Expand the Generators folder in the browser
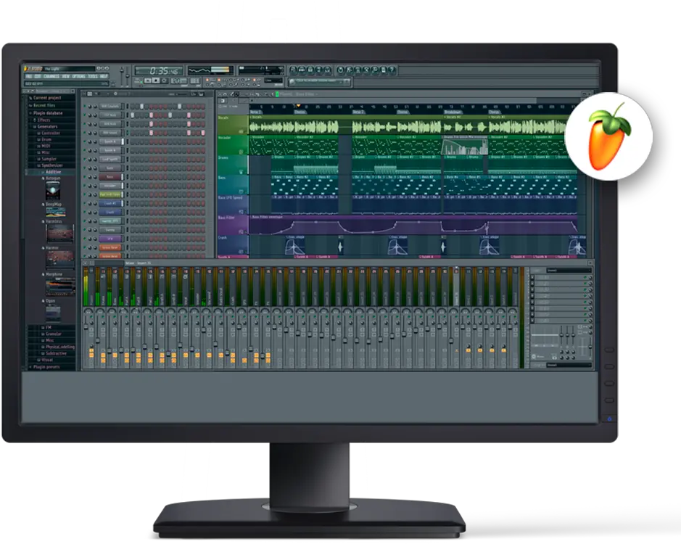This screenshot has height=544, width=681. point(45,125)
